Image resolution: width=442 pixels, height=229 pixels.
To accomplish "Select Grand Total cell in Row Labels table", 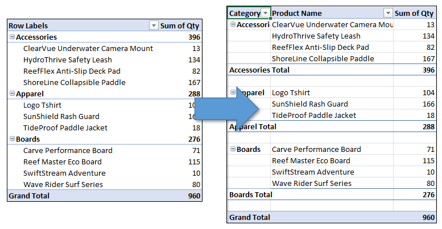I will tap(29, 196).
